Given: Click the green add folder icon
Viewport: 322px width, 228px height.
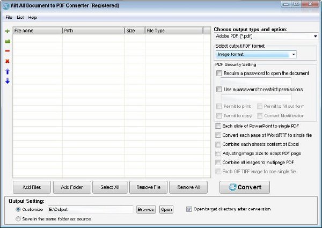Looking at the screenshot, I should pyautogui.click(x=8, y=41).
